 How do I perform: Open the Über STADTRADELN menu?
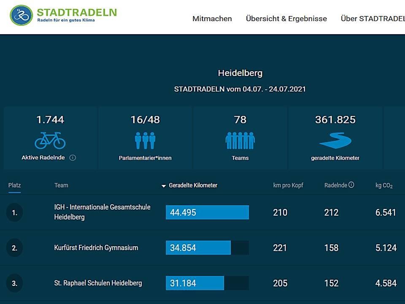373,19
